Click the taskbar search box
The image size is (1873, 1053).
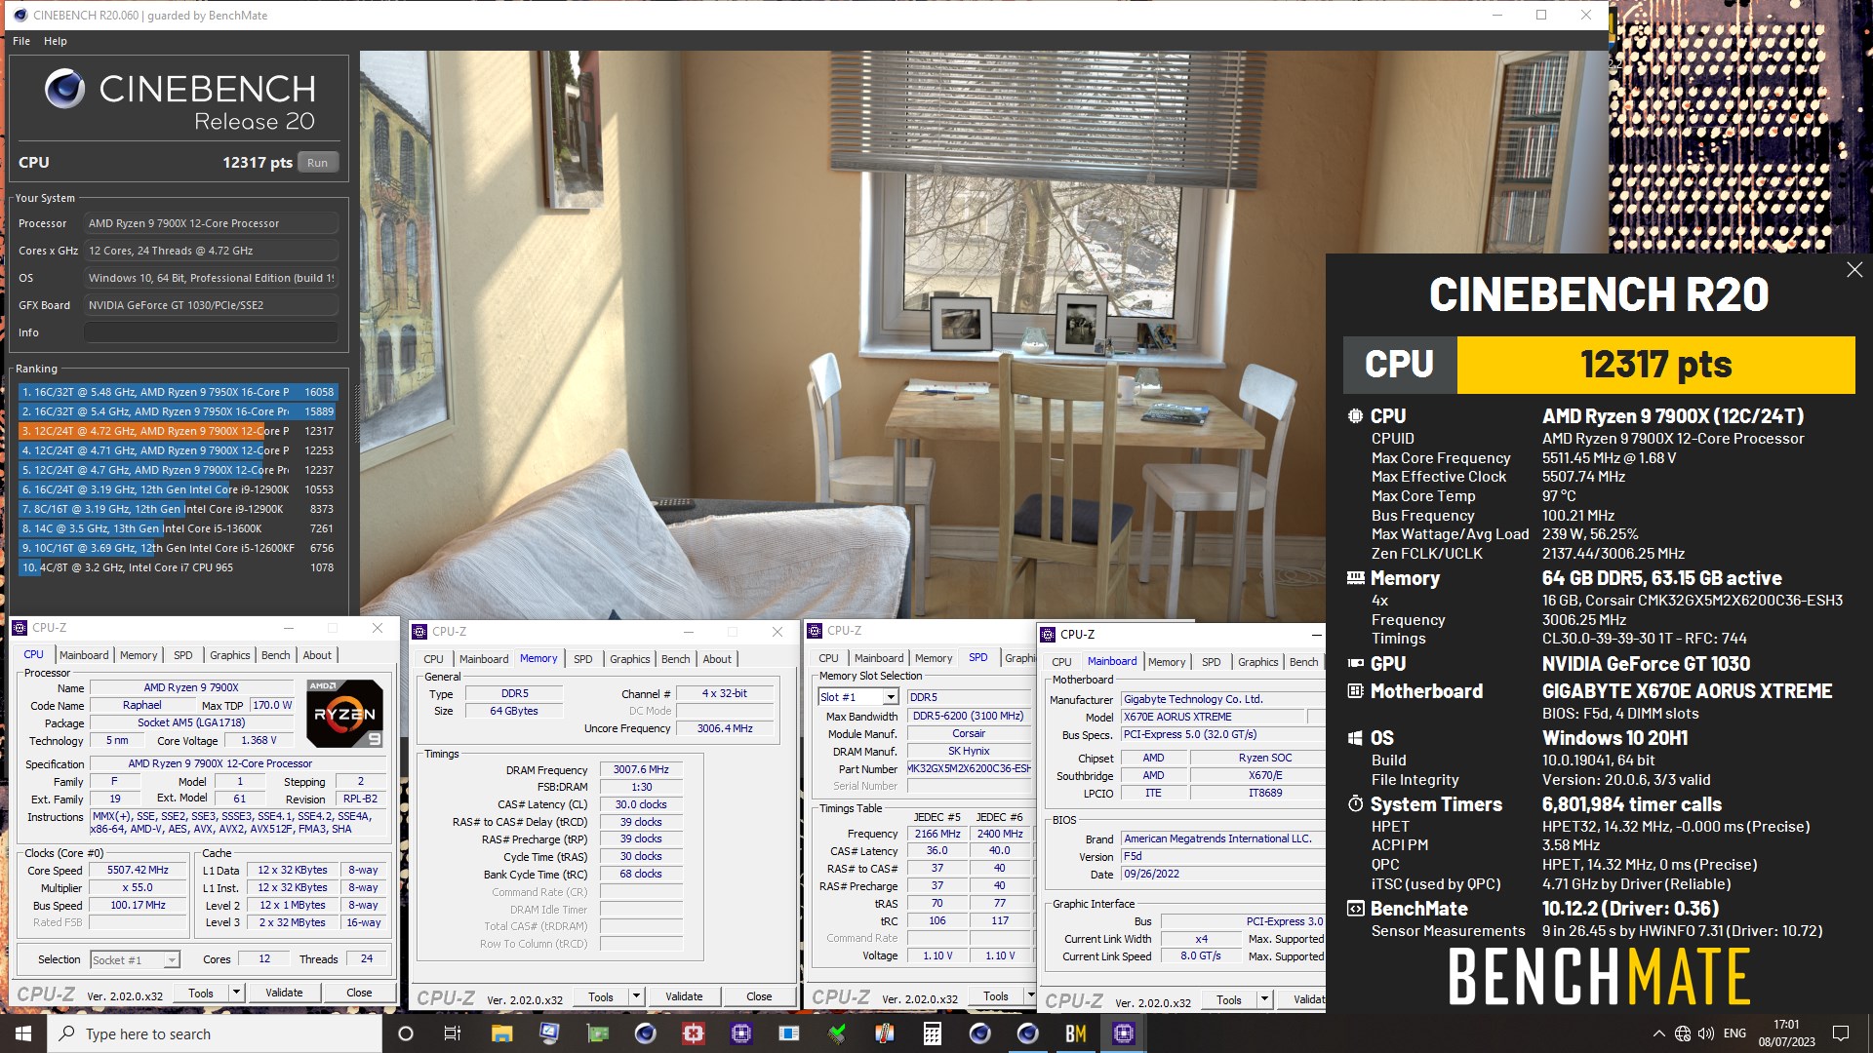pos(215,1033)
